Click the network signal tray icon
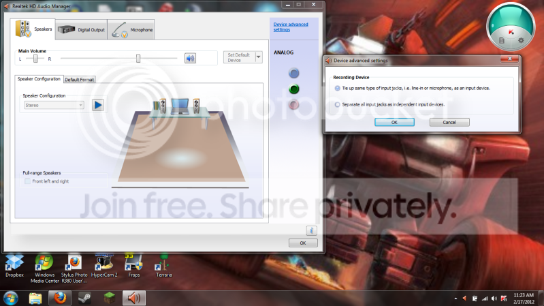The width and height of the screenshot is (544, 306). [x=485, y=299]
